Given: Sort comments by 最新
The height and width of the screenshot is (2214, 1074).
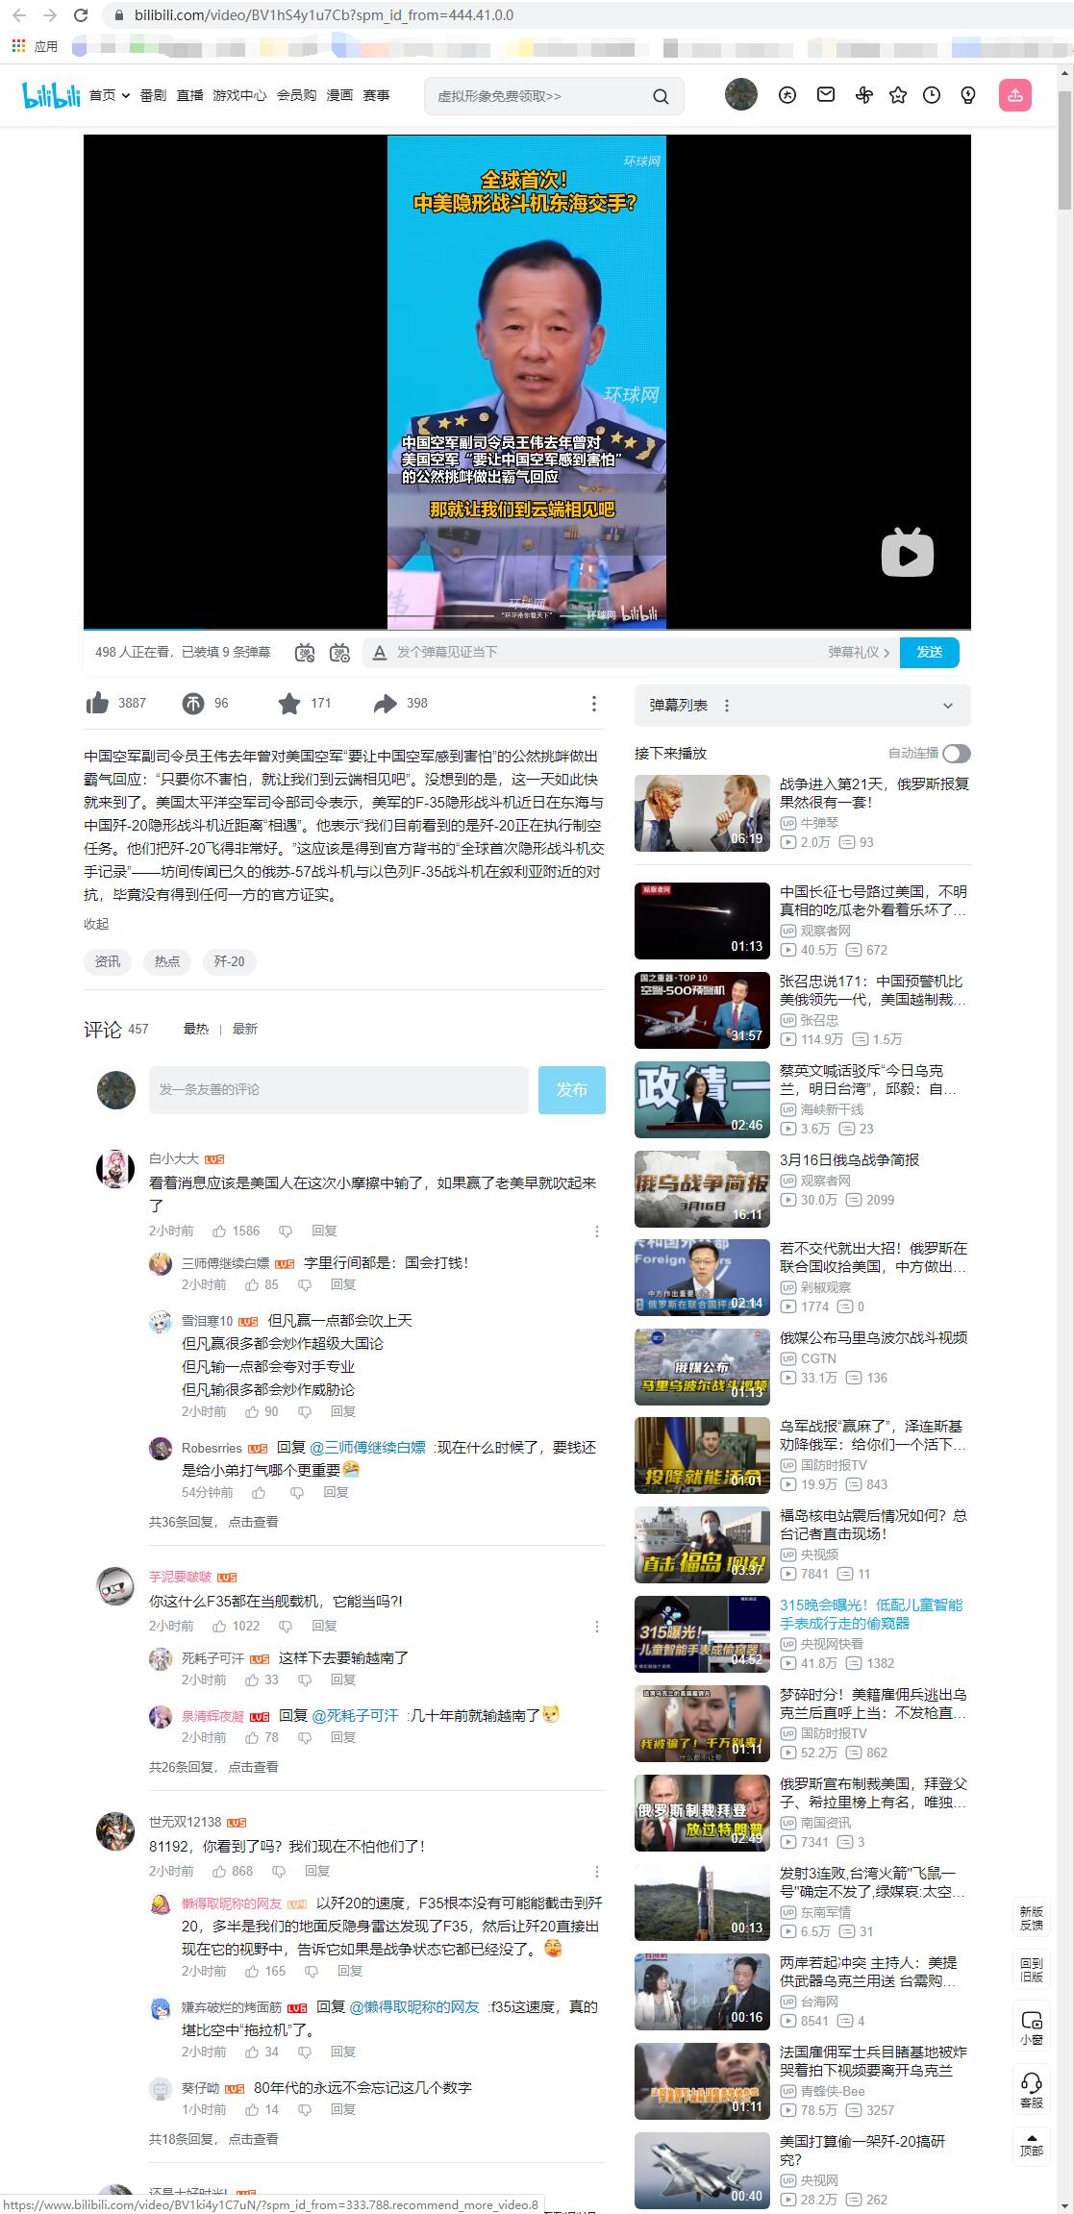Looking at the screenshot, I should [x=245, y=1029].
